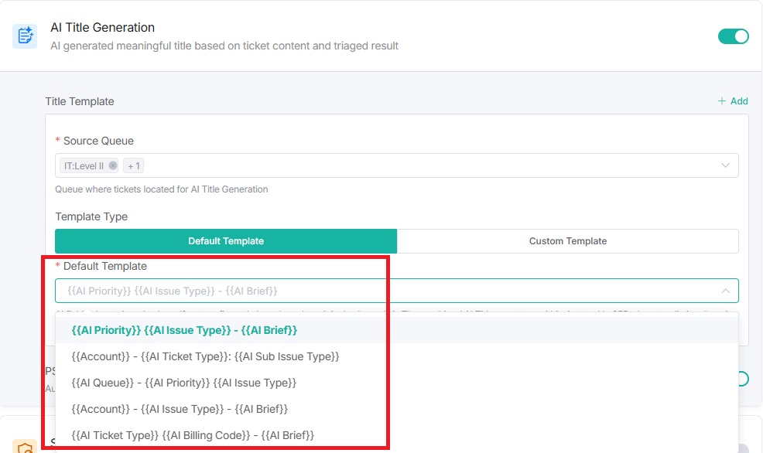The width and height of the screenshot is (763, 453).
Task: Toggle the partially hidden switch beside dropdown list
Action: pyautogui.click(x=743, y=378)
